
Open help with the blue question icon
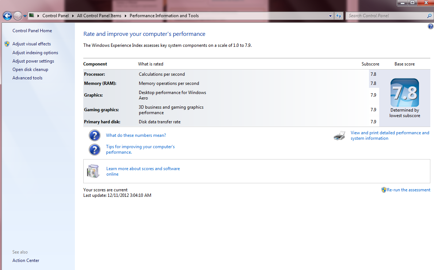tap(430, 26)
